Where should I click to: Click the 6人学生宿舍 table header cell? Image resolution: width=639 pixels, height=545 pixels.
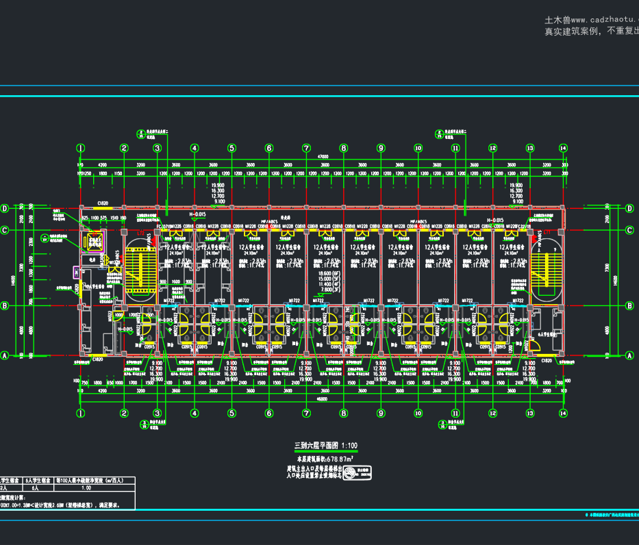point(38,481)
